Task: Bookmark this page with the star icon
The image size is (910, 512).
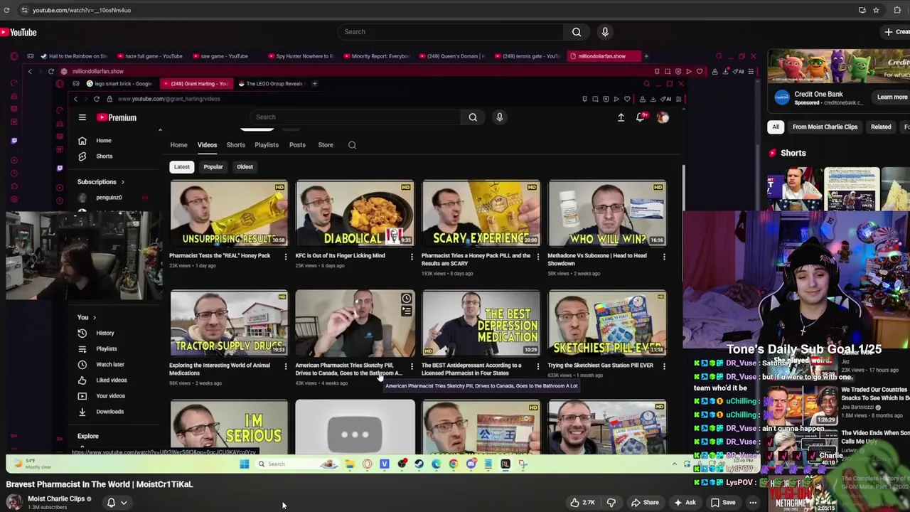Action: pos(876,10)
